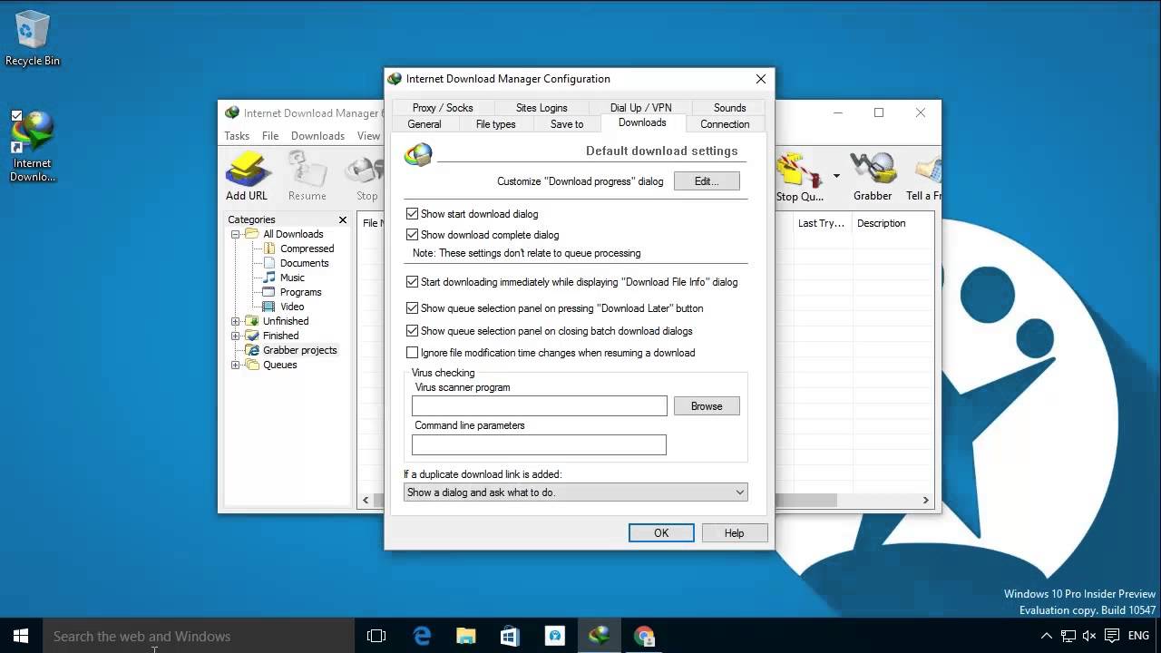Screen dimensions: 1161x653
Task: Toggle queue panel on Download Later checkbox
Action: (x=413, y=308)
